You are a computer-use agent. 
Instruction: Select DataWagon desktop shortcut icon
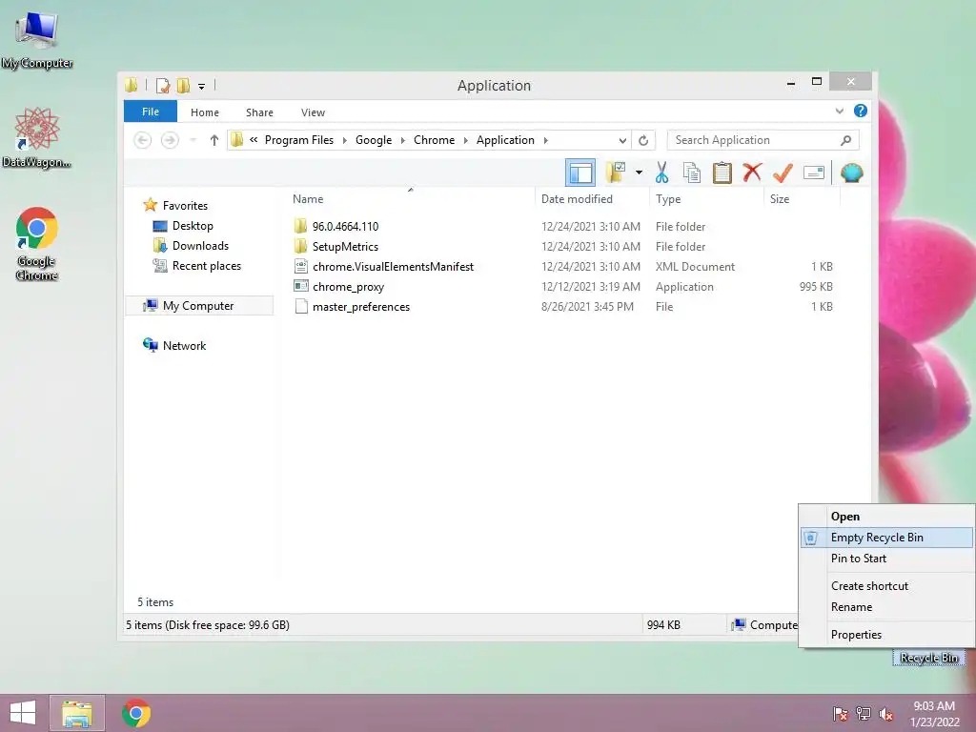[37, 137]
